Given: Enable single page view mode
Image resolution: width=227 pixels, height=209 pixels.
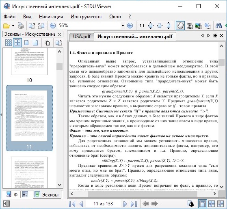Looking at the screenshot, I should (x=202, y=204).
